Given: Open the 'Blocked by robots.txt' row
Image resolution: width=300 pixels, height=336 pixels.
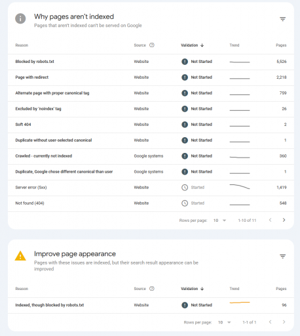Looking at the screenshot, I should click(151, 62).
